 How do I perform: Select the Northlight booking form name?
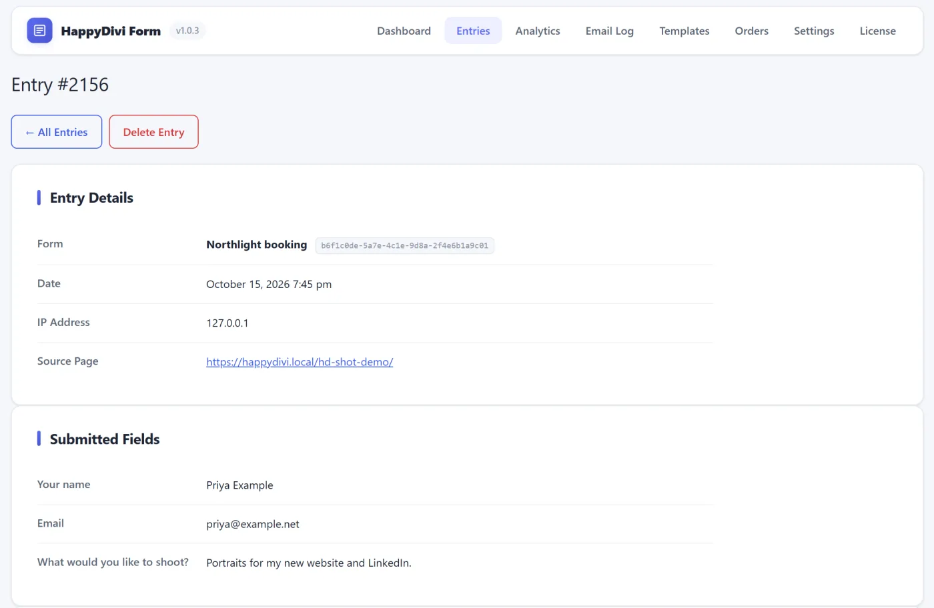coord(257,245)
